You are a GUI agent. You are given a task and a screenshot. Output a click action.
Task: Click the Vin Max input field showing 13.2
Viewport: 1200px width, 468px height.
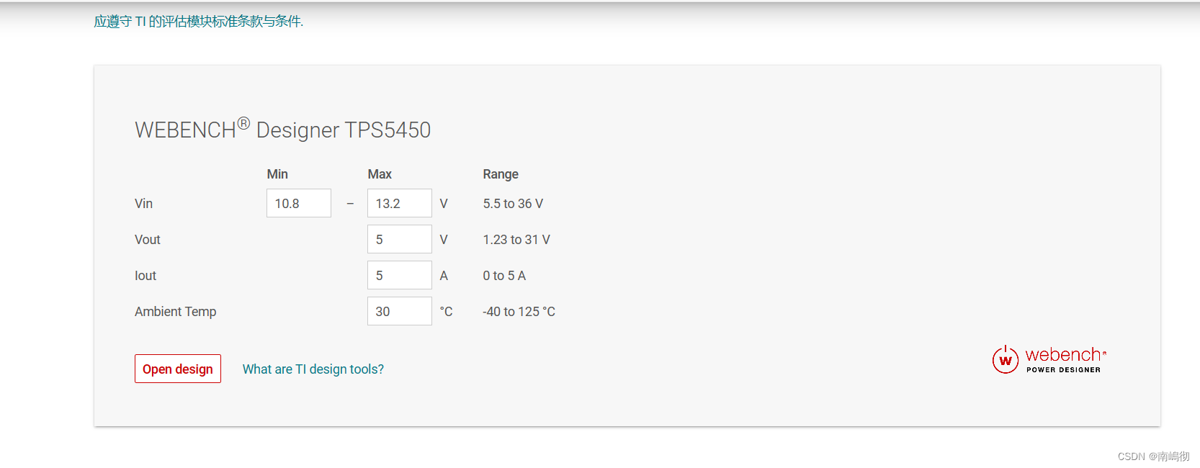pyautogui.click(x=400, y=203)
